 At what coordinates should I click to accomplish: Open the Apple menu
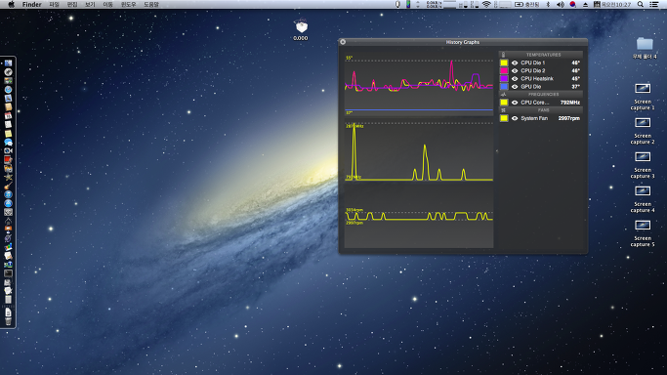click(x=12, y=4)
